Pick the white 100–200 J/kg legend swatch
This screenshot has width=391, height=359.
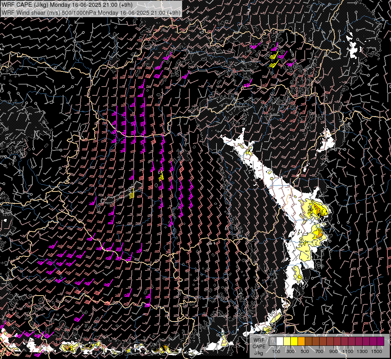point(280,341)
